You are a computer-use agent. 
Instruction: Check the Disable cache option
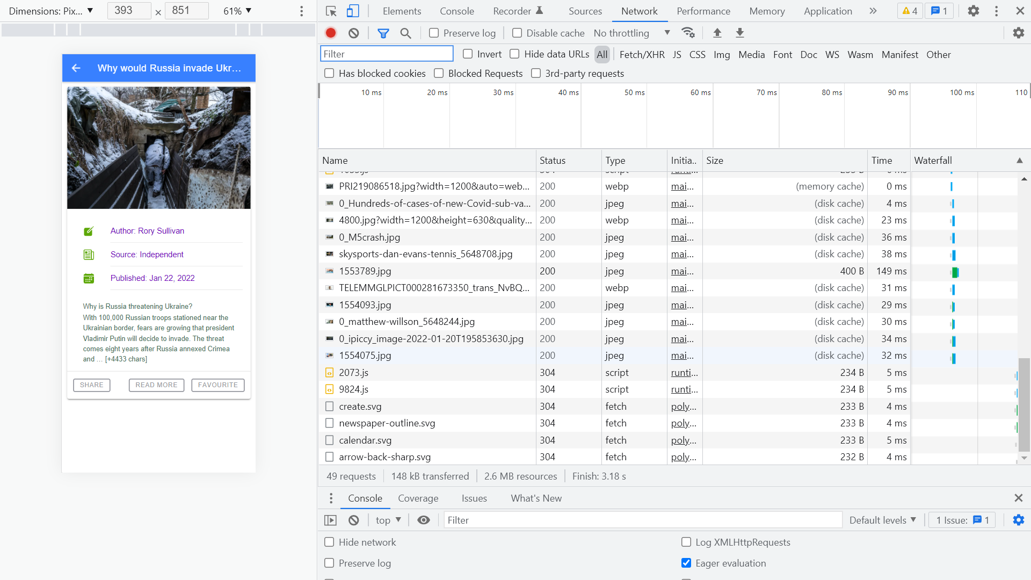[x=517, y=33]
